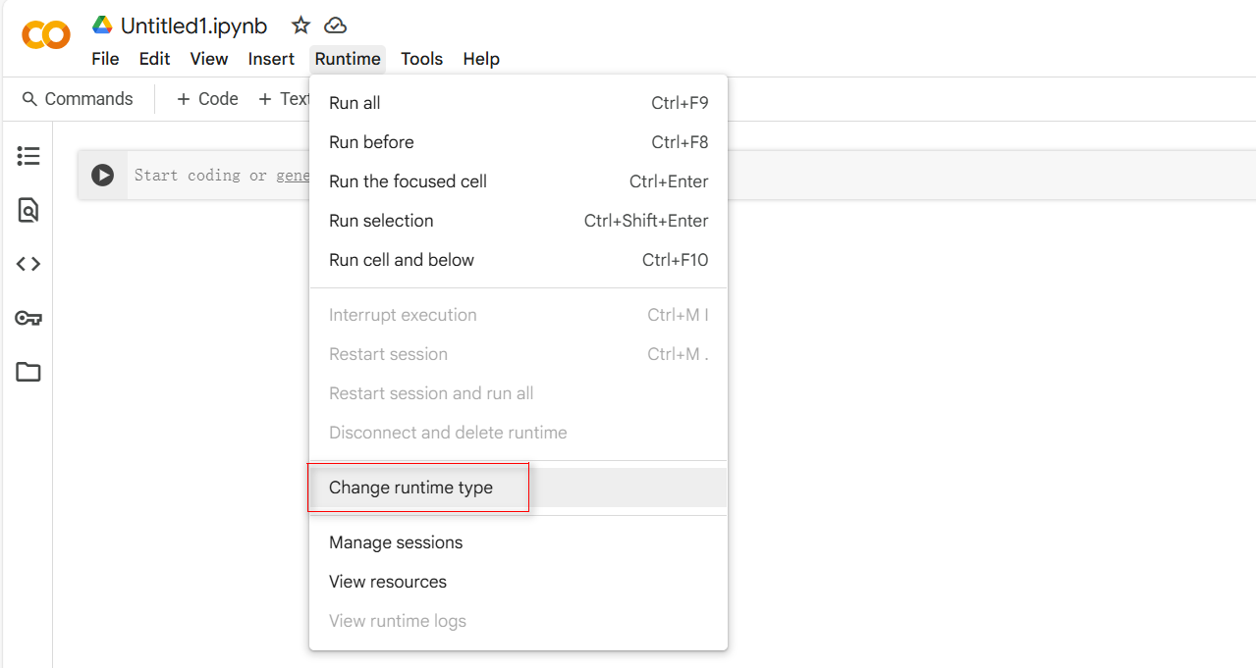Rename the notebook title Untitled1.ipynb
1256x668 pixels.
coord(193,26)
